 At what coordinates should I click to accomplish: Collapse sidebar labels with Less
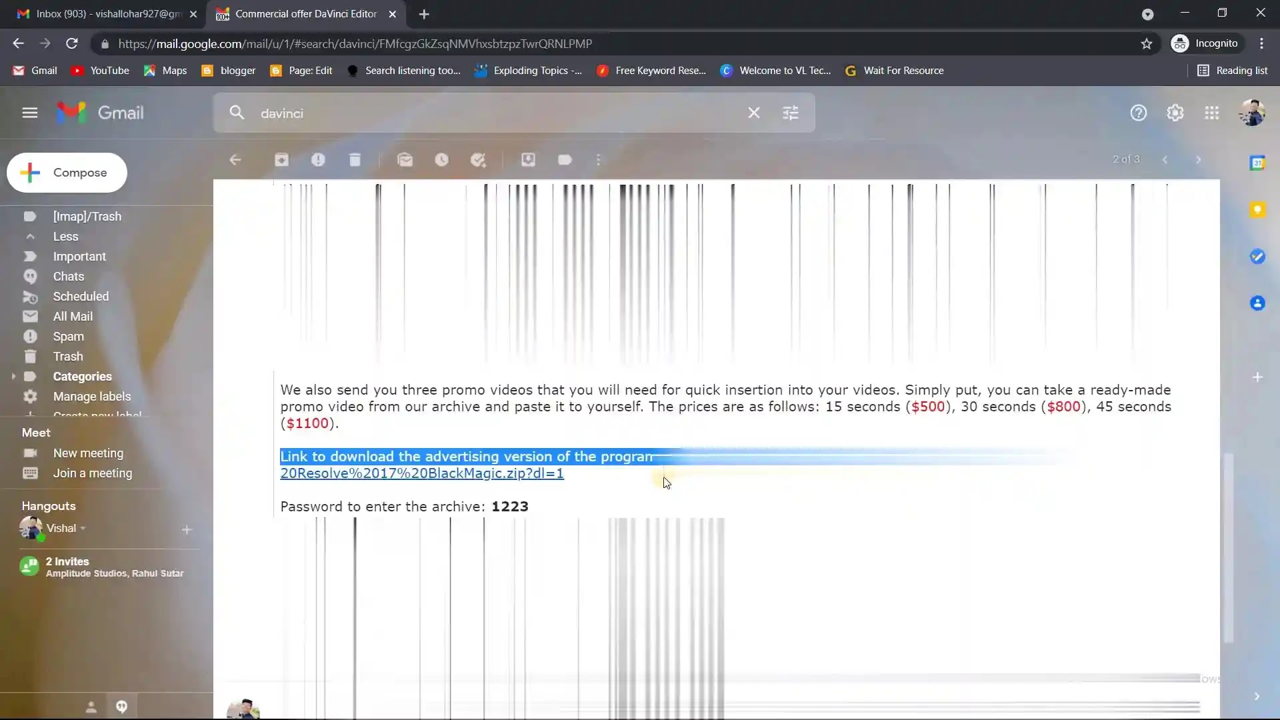pyautogui.click(x=65, y=237)
